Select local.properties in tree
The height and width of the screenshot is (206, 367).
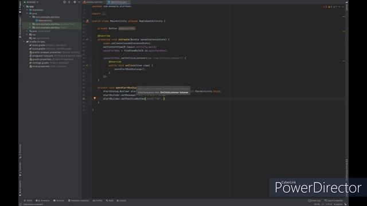pyautogui.click(x=48, y=66)
